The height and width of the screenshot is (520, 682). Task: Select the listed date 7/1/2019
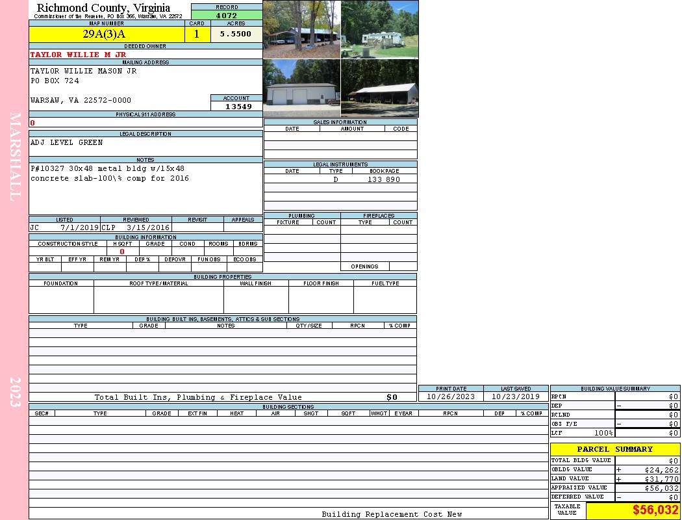[79, 228]
